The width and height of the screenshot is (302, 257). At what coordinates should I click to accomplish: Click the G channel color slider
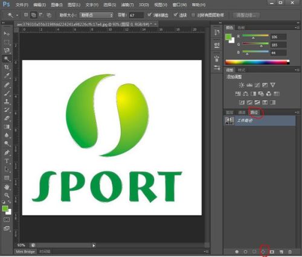255,43
